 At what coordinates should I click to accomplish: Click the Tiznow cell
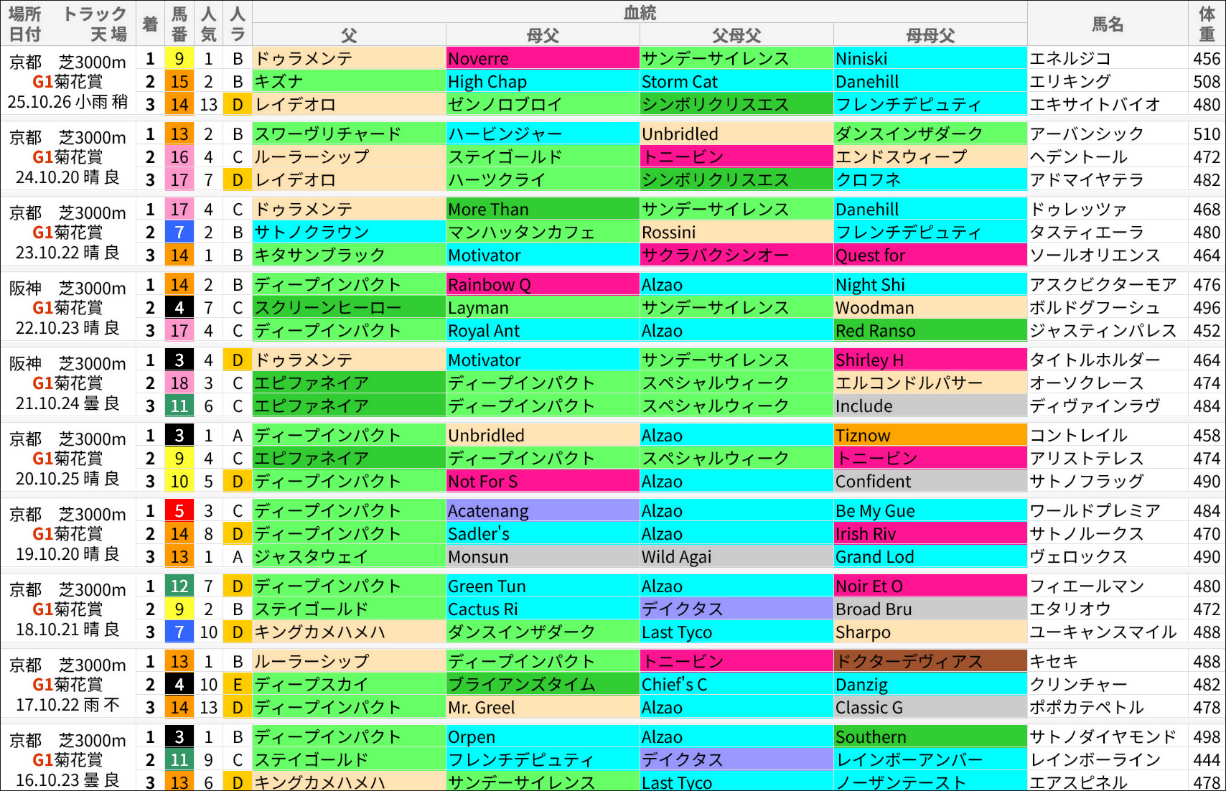coord(930,436)
